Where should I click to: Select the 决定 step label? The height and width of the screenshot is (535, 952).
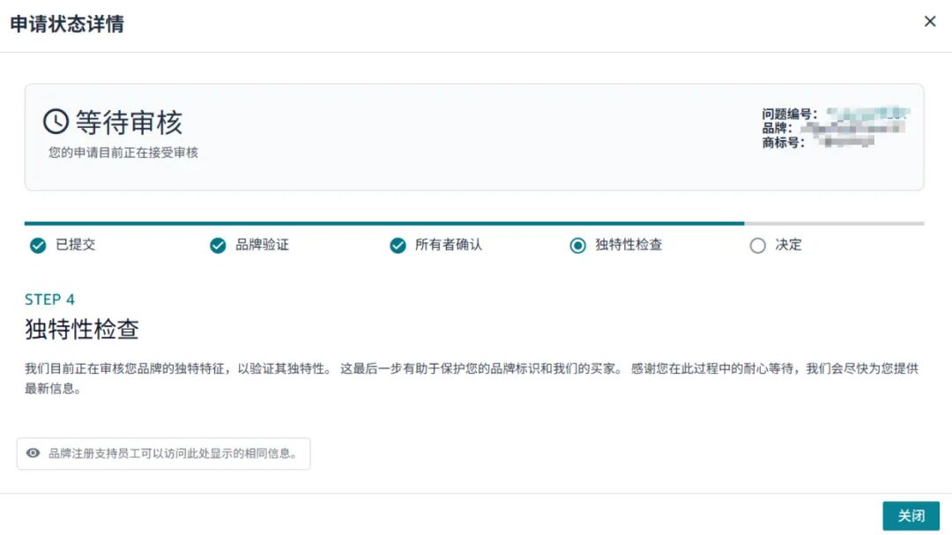(788, 245)
